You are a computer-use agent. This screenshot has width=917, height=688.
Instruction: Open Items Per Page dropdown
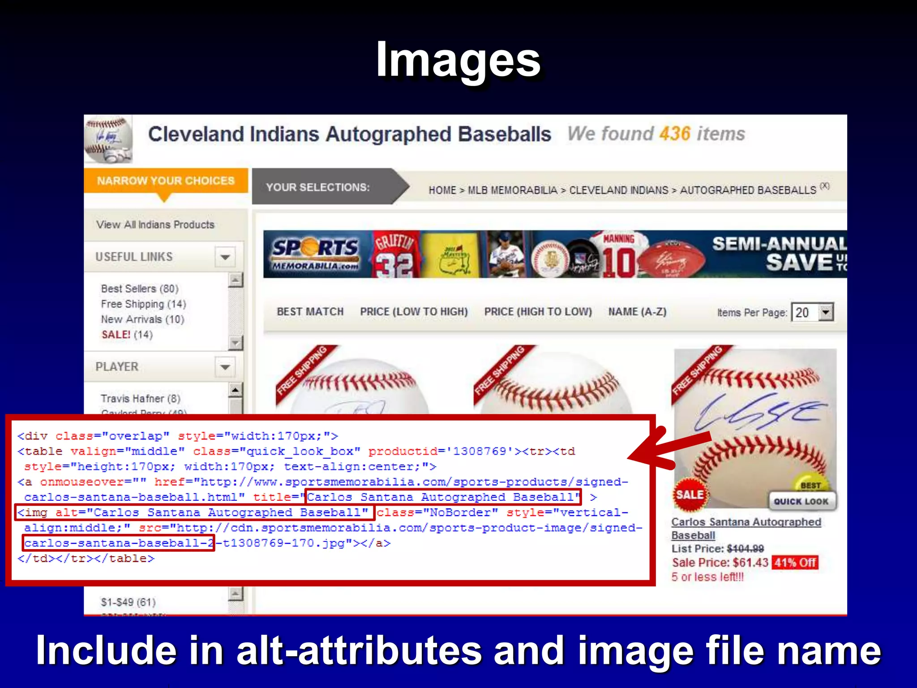[x=812, y=312]
